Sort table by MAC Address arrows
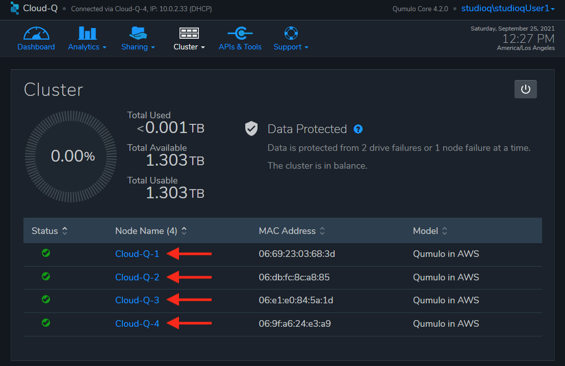This screenshot has height=366, width=565. pyautogui.click(x=322, y=230)
